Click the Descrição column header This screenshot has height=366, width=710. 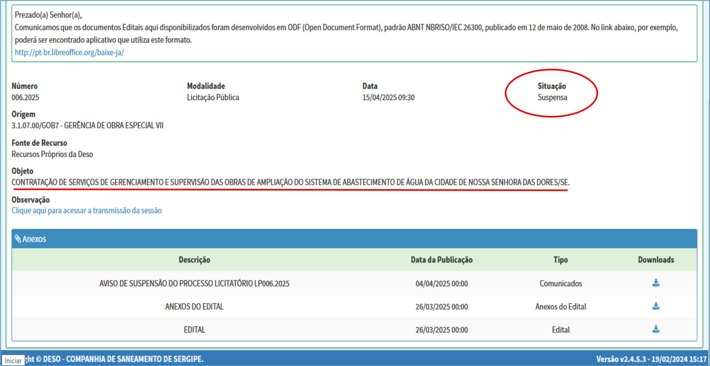click(194, 260)
